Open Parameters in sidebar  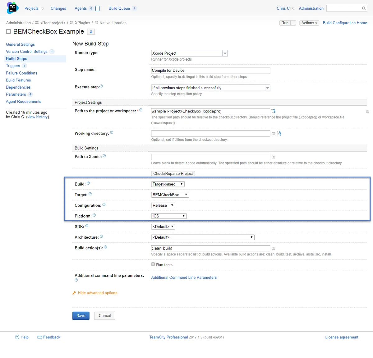pyautogui.click(x=16, y=94)
